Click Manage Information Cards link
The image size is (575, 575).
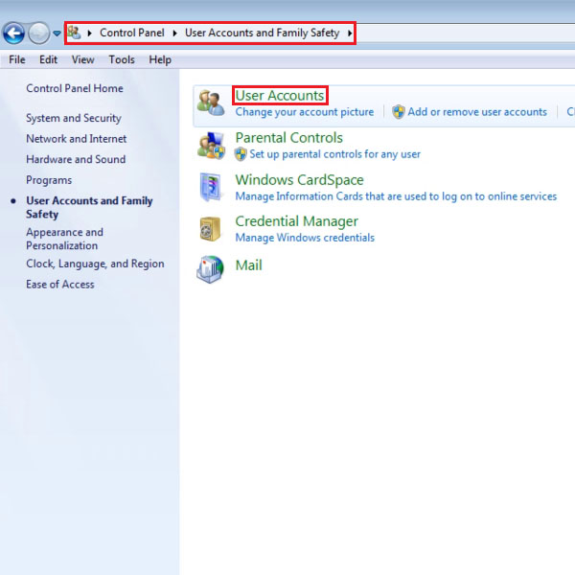point(396,196)
